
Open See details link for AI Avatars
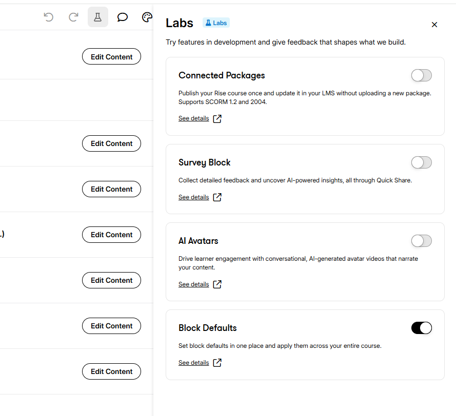pos(194,284)
